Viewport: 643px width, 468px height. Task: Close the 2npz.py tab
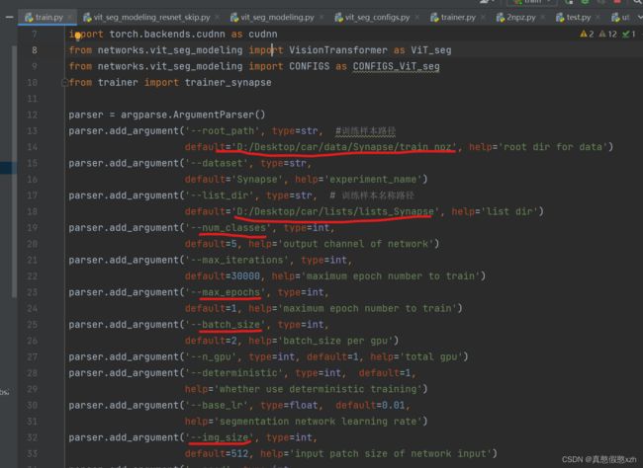point(543,17)
